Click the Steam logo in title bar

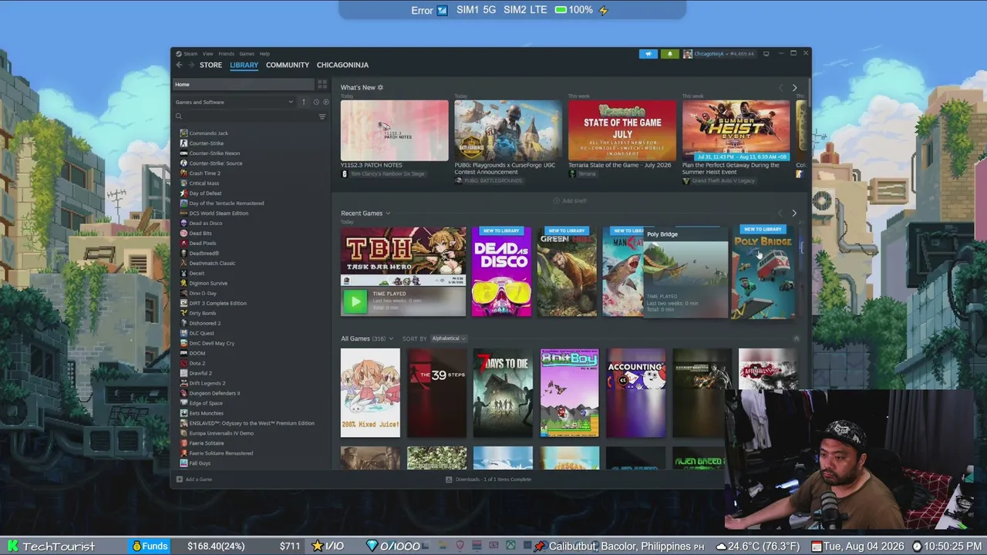[x=178, y=54]
